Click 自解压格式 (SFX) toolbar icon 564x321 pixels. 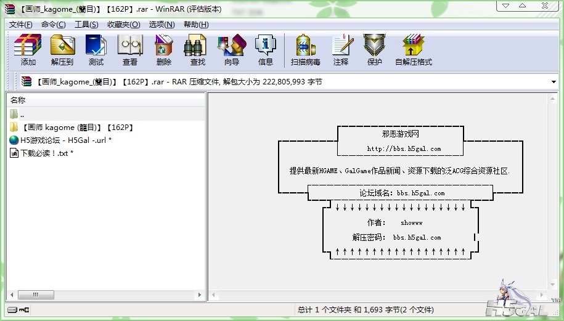pyautogui.click(x=414, y=50)
